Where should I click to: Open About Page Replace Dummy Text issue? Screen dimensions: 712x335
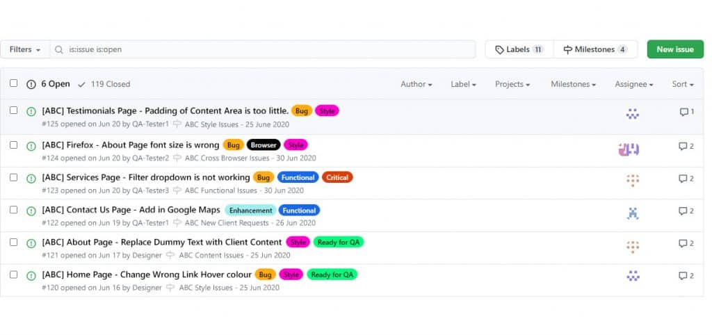[162, 243]
